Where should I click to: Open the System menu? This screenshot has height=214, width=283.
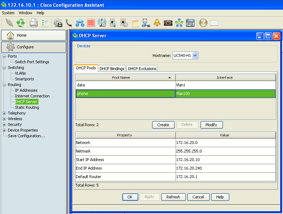click(x=8, y=13)
